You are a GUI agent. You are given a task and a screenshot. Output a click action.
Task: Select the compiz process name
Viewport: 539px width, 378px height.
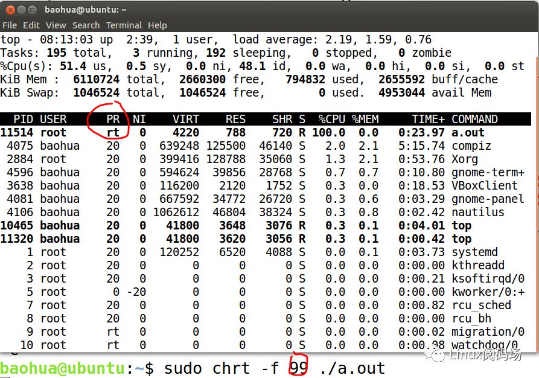(471, 146)
